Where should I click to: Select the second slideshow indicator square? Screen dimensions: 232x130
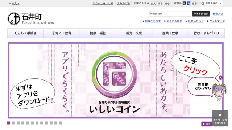[x=13, y=123]
